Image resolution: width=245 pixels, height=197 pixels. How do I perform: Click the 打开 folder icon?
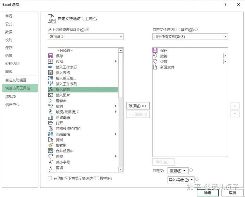[x=50, y=123]
